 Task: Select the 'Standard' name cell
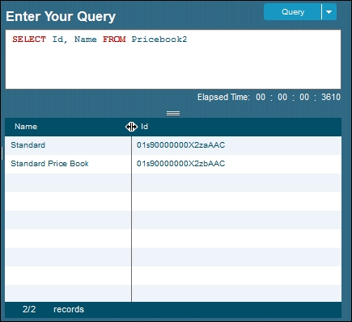pyautogui.click(x=68, y=145)
